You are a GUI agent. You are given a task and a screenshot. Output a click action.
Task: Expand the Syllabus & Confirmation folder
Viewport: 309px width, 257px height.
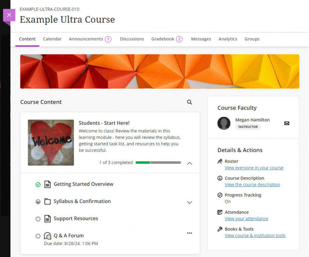click(189, 202)
